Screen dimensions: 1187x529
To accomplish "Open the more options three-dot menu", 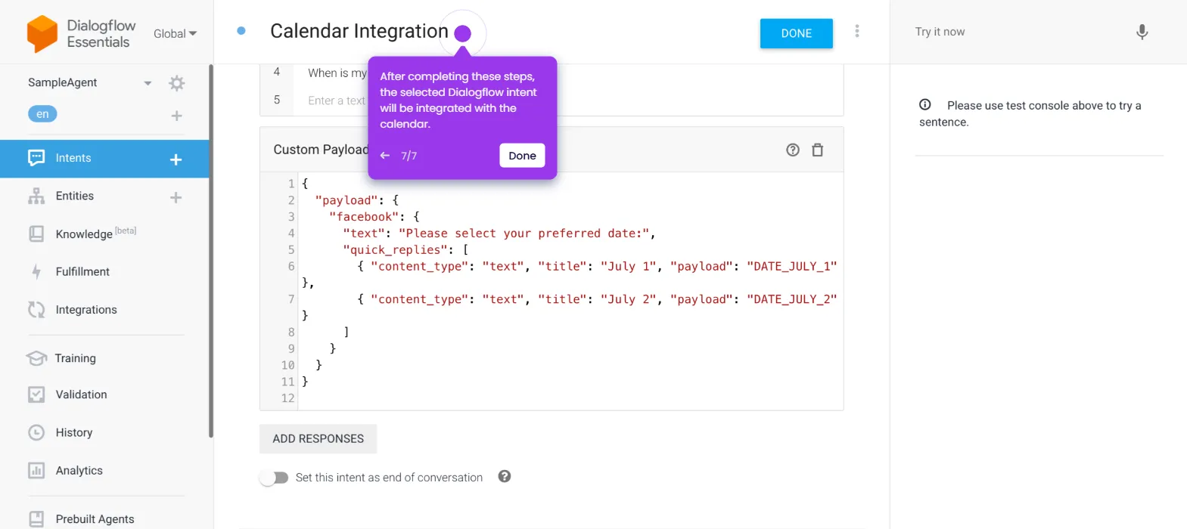I will click(x=857, y=31).
